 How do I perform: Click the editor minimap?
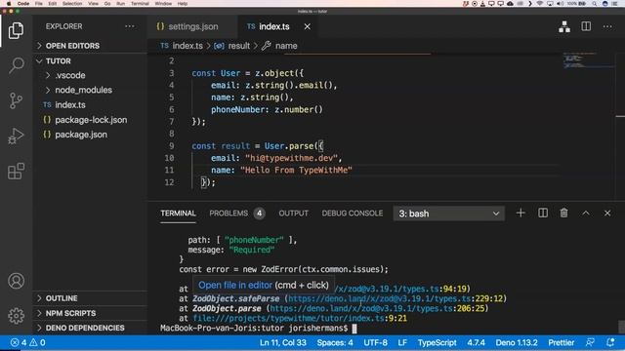point(588,59)
